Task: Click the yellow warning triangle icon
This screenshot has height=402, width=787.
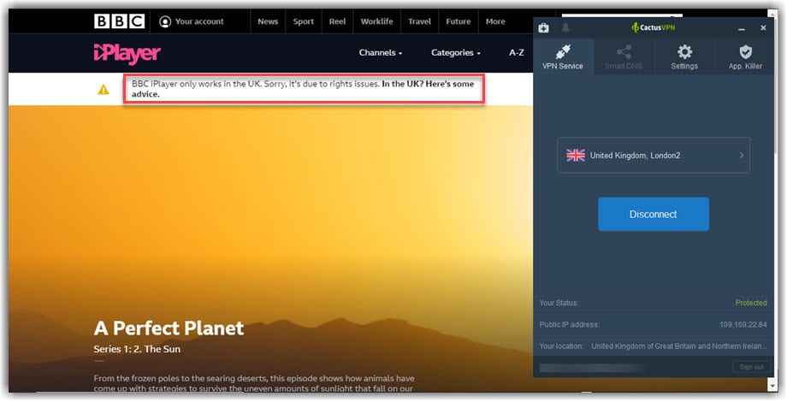Action: (104, 90)
